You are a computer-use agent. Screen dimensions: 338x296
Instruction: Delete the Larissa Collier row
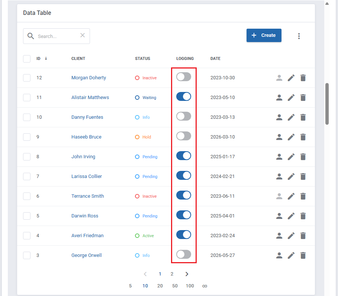click(303, 176)
